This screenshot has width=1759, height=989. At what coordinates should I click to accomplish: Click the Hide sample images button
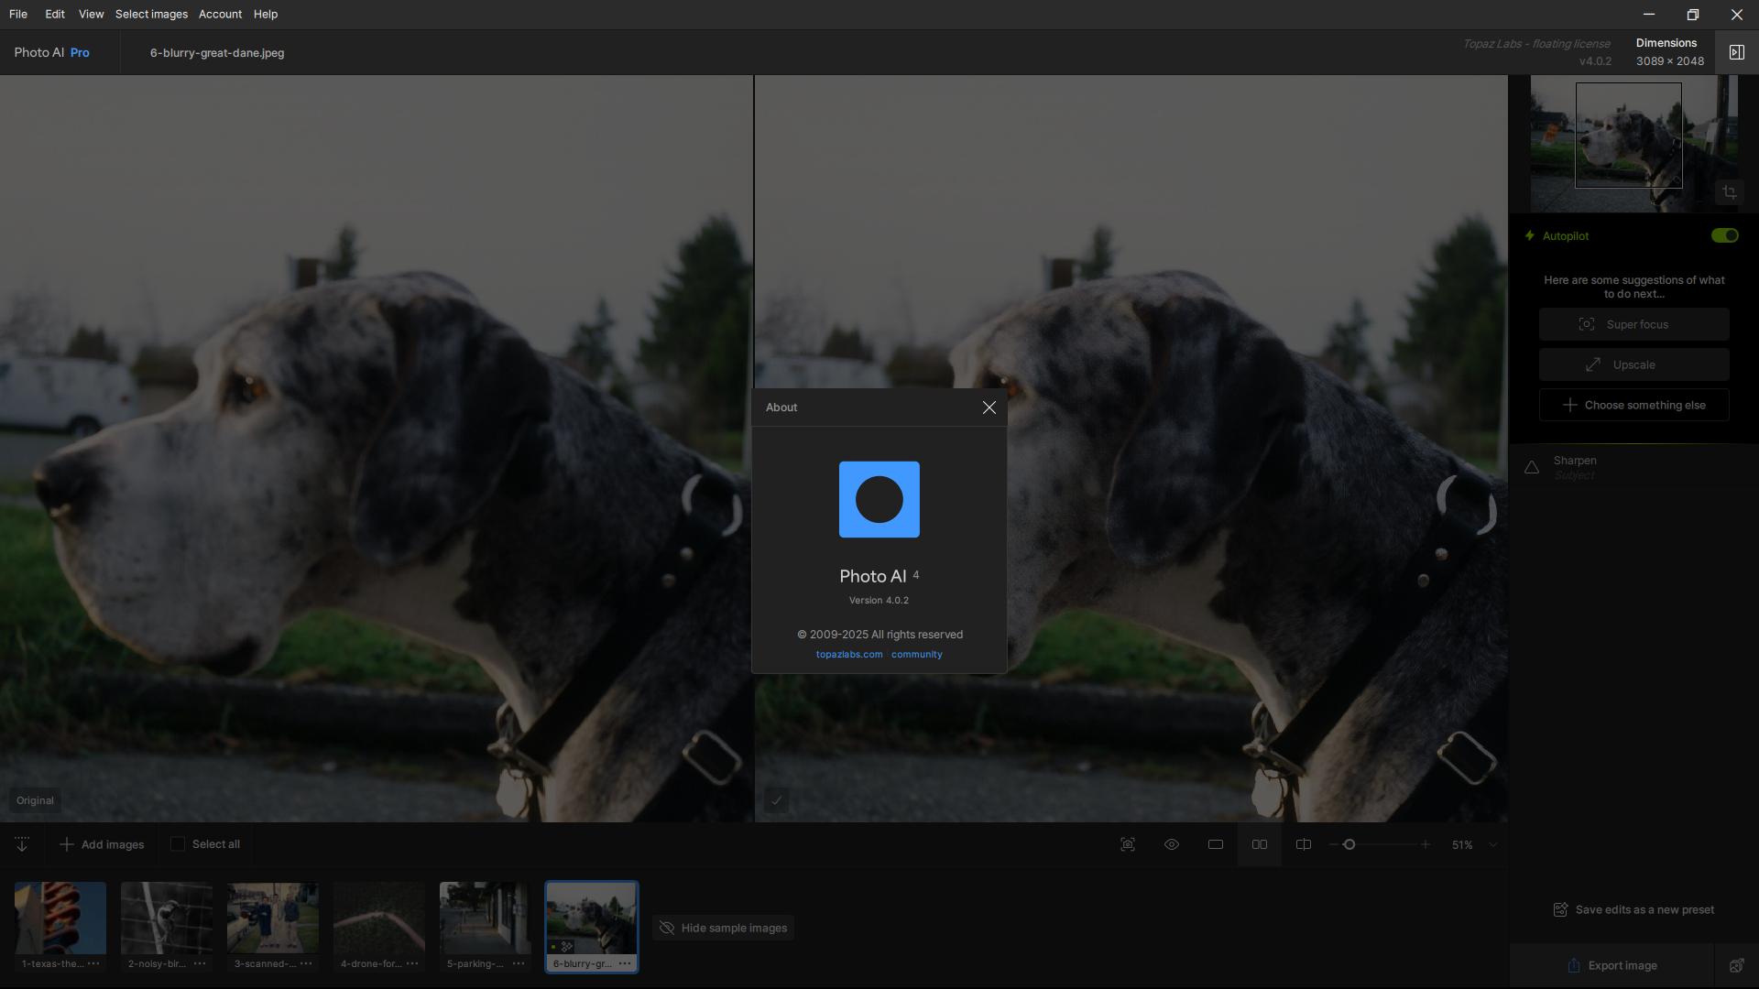click(x=723, y=928)
